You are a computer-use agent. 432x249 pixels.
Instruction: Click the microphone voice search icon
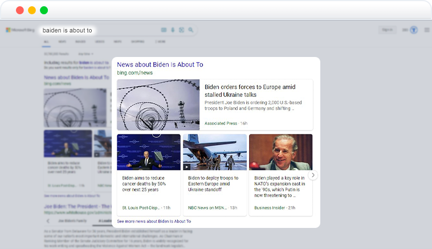point(173,30)
